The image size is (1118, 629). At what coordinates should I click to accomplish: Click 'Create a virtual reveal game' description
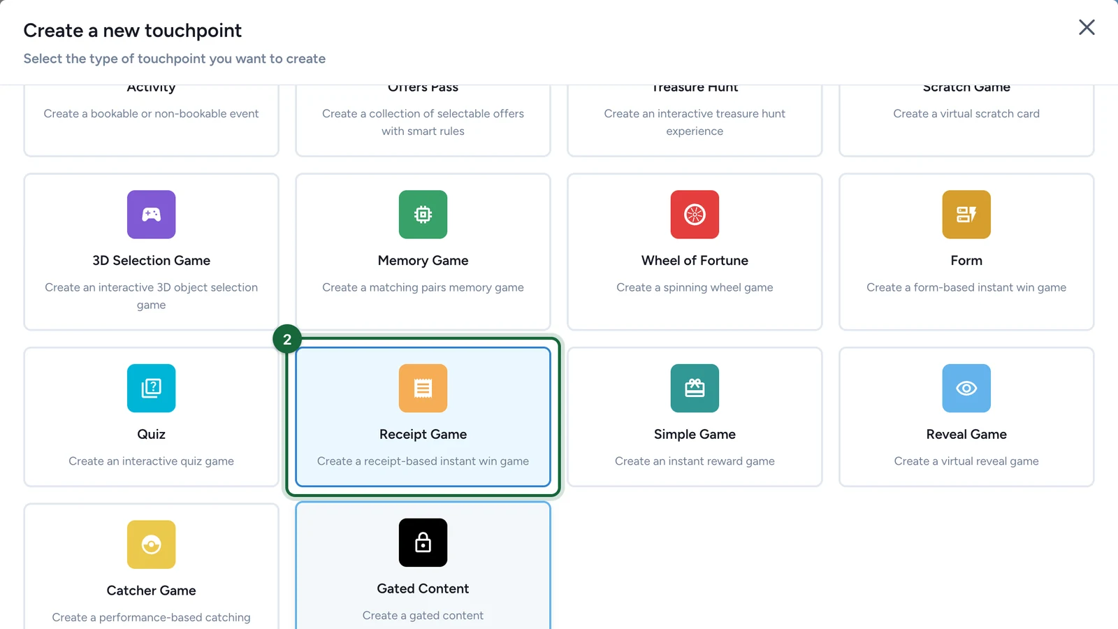click(966, 461)
